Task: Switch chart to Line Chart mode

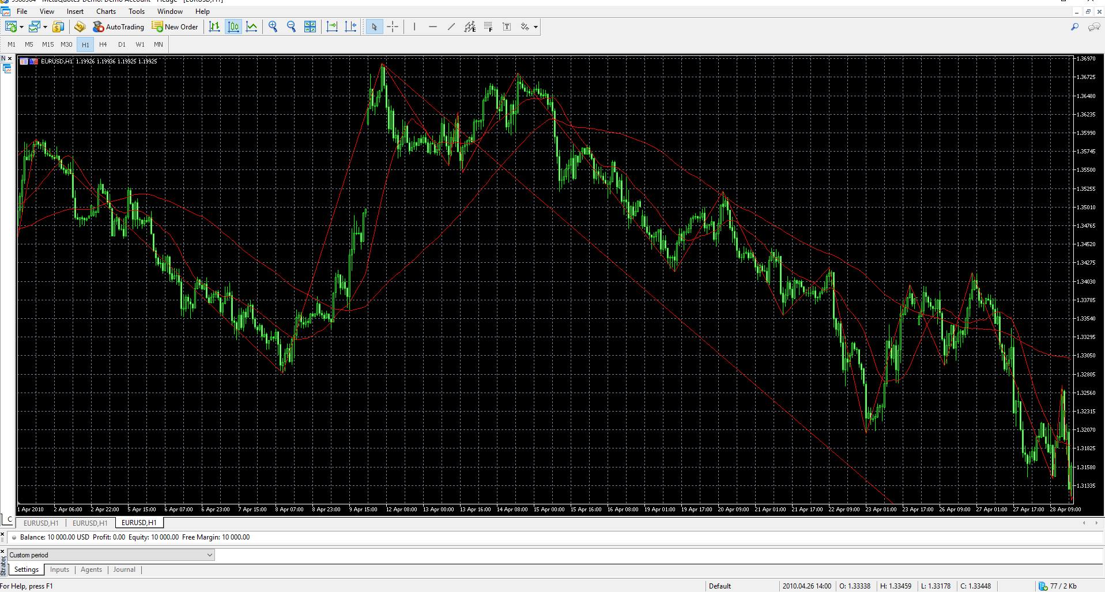Action: [252, 27]
